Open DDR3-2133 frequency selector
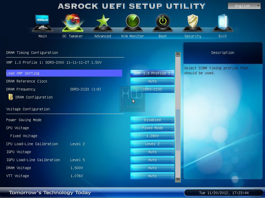This screenshot has height=198, width=265. 152,89
